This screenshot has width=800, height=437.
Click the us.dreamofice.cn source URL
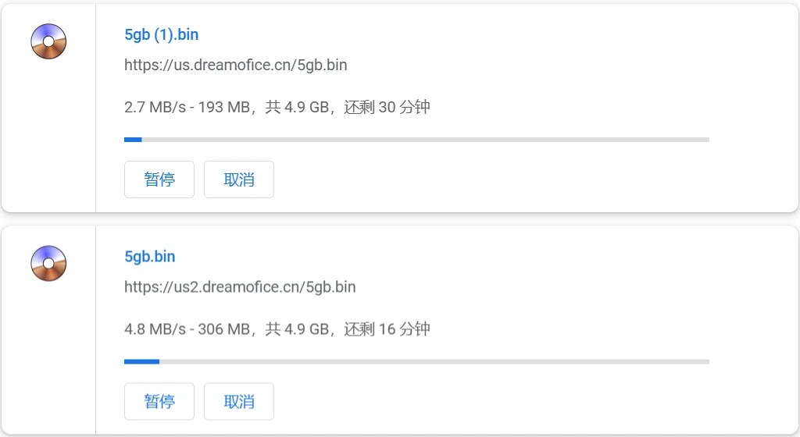235,66
